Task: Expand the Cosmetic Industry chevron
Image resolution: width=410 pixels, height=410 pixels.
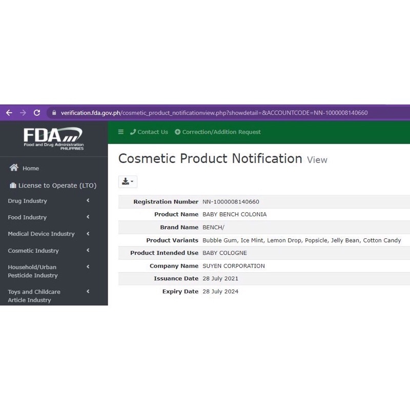Action: (x=88, y=250)
